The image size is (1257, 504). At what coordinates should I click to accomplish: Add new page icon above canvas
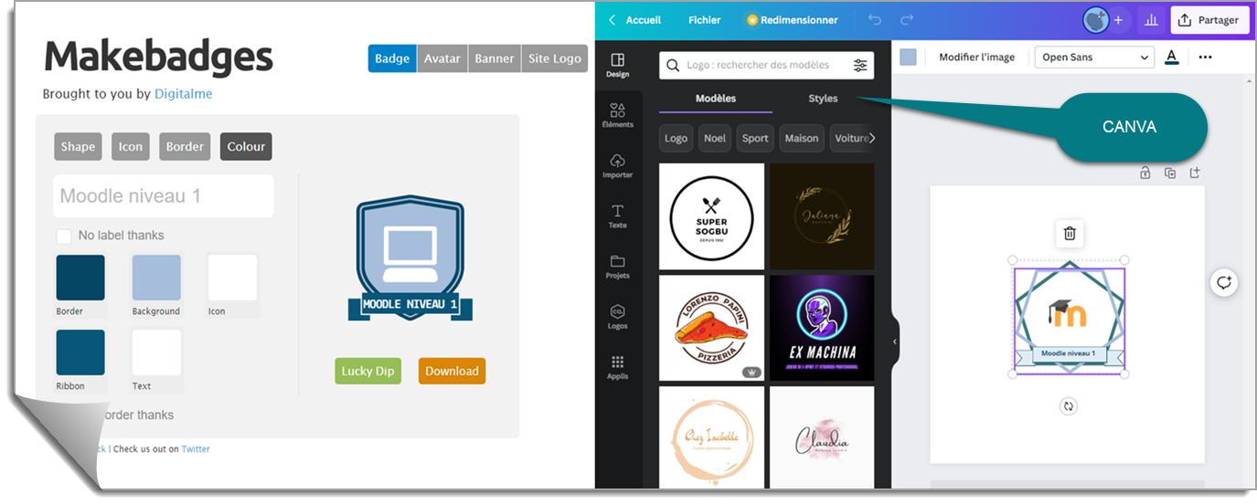pos(1194,173)
